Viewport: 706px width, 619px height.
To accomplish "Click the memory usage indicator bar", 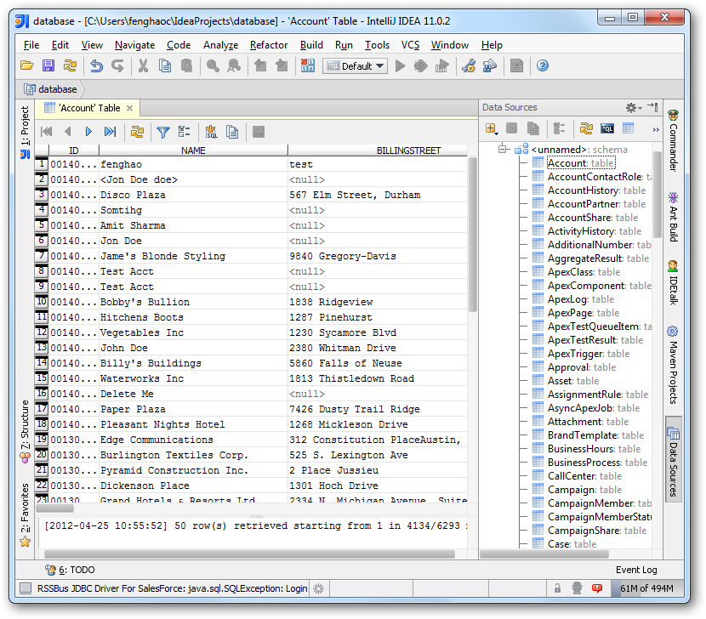I will point(646,588).
